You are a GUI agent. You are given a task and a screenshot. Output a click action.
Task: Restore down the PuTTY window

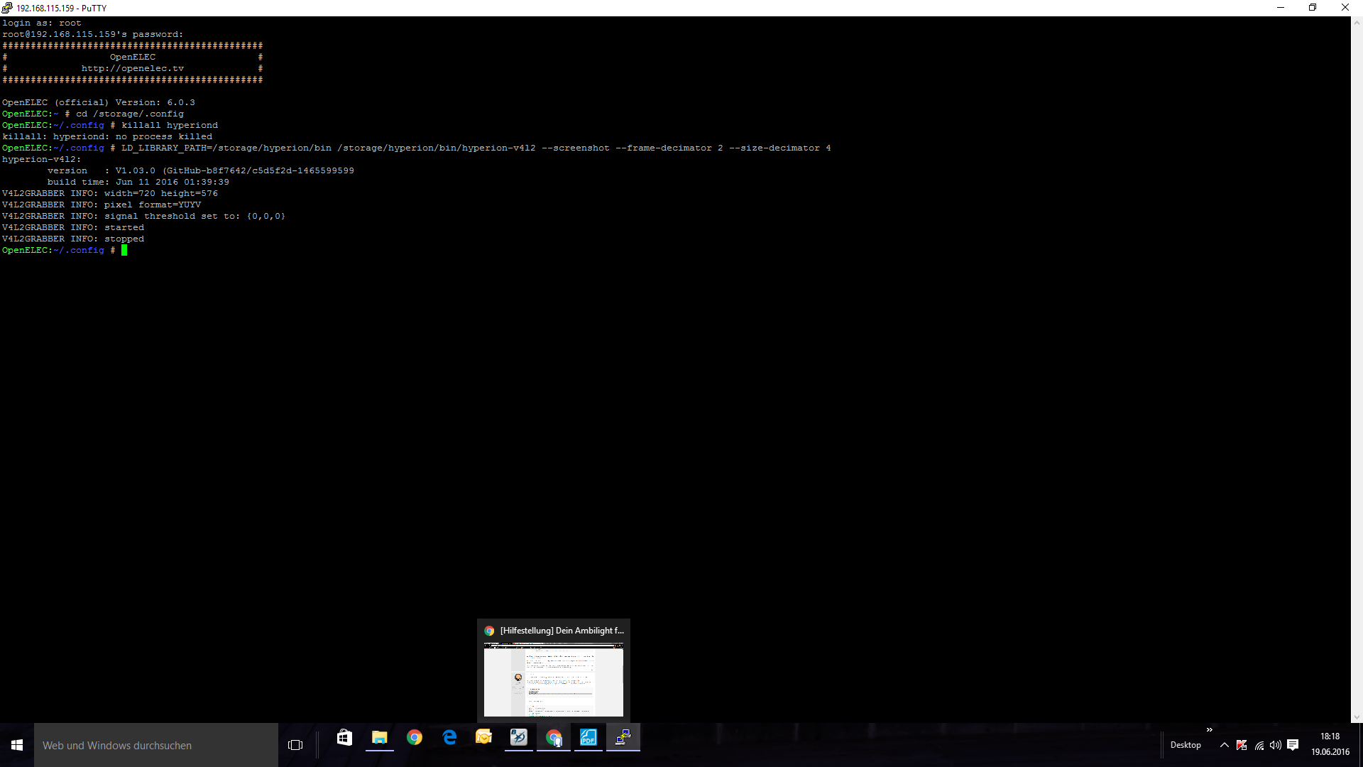1313,8
